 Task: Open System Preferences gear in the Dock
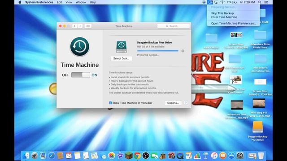click(240, 156)
